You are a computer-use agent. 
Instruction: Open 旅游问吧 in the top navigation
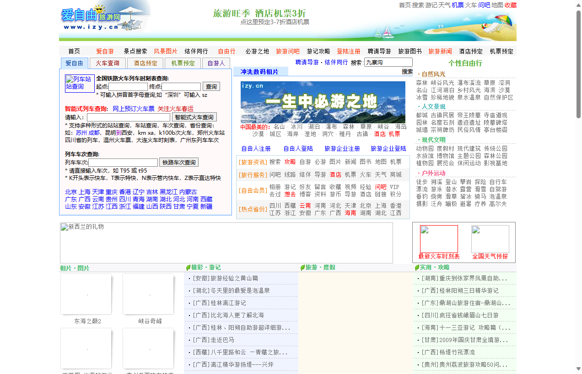[x=288, y=51]
